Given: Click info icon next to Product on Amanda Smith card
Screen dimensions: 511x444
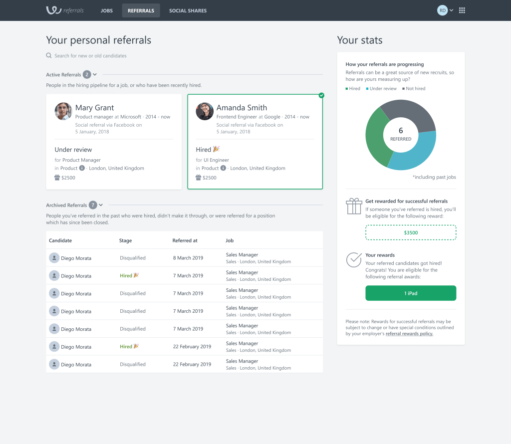Looking at the screenshot, I should [223, 168].
